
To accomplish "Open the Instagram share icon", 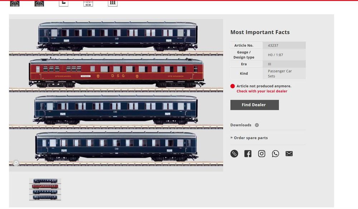I will (262, 154).
